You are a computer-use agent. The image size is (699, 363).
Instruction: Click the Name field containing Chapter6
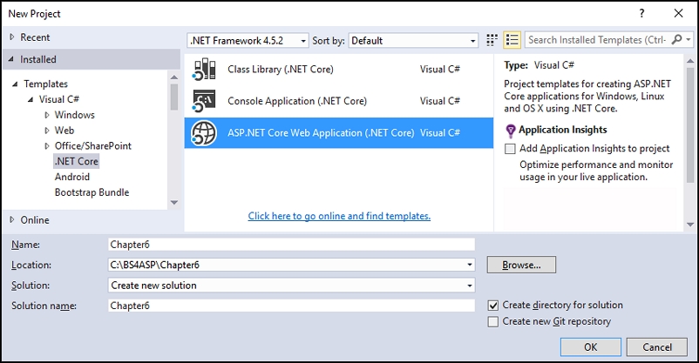(292, 245)
